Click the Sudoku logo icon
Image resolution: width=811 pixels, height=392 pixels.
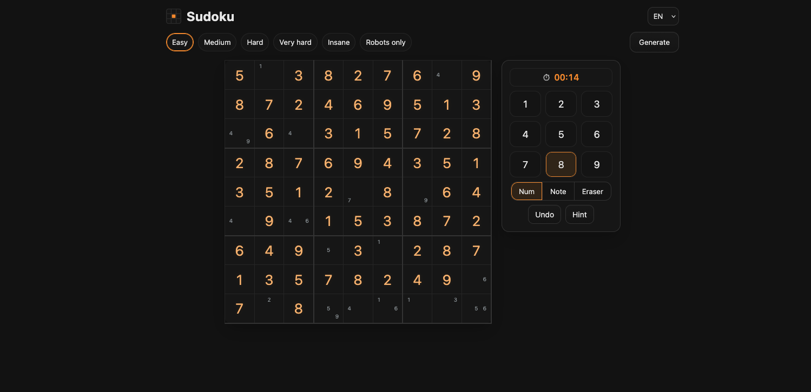coord(173,16)
